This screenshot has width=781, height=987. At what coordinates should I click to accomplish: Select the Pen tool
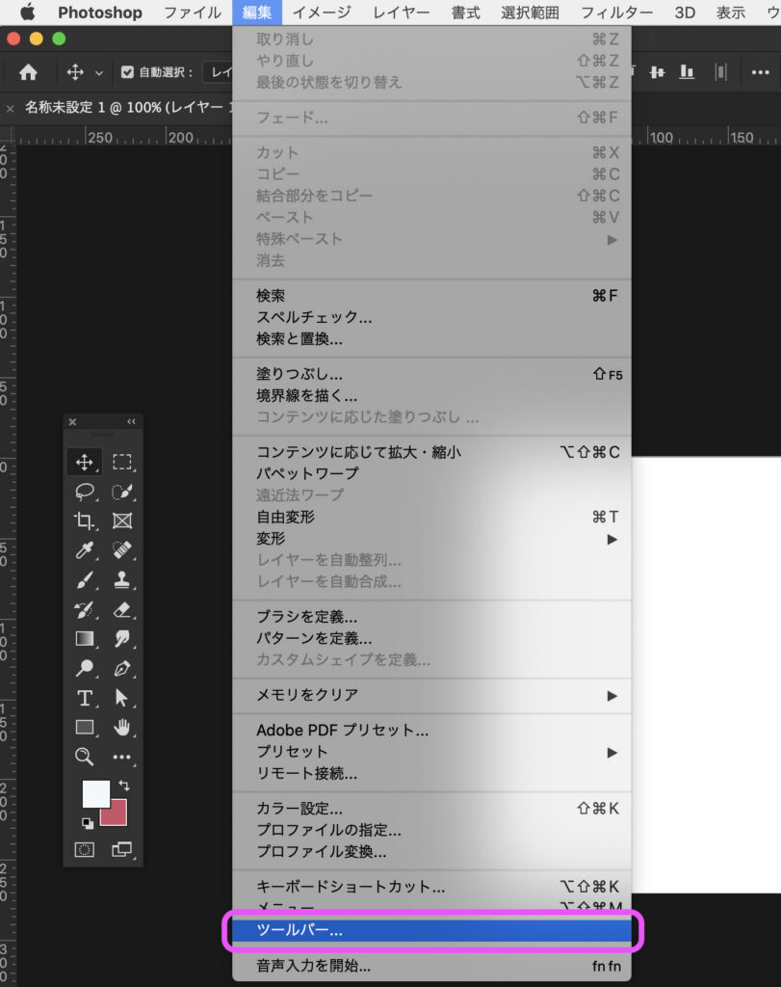121,668
